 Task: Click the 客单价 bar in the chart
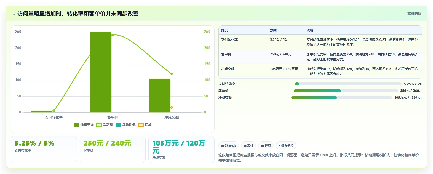(x=101, y=72)
